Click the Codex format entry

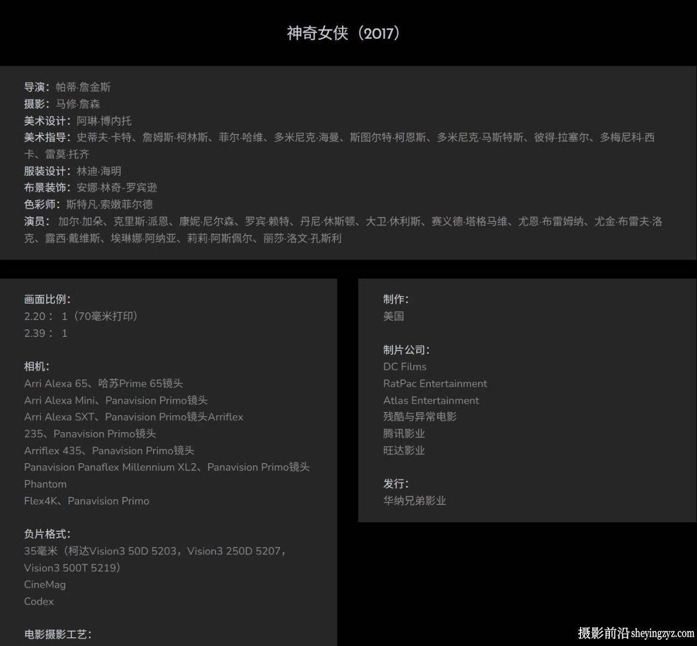pos(39,601)
